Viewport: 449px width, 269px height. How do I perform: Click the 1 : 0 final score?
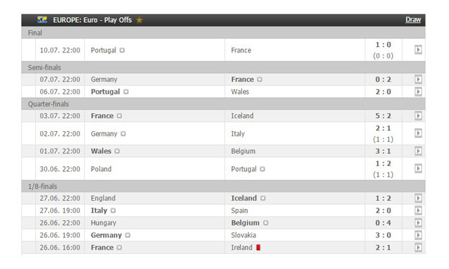[383, 45]
